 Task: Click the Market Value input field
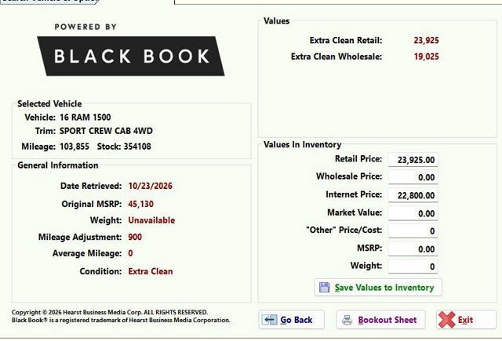413,213
